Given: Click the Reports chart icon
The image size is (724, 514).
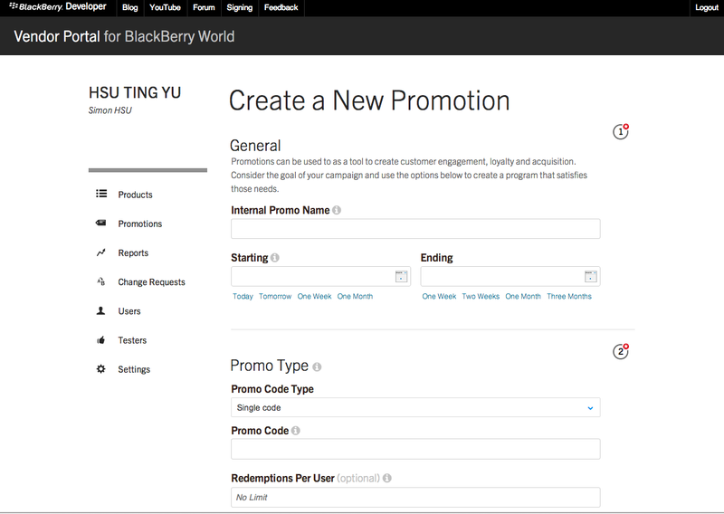Looking at the screenshot, I should tap(100, 252).
